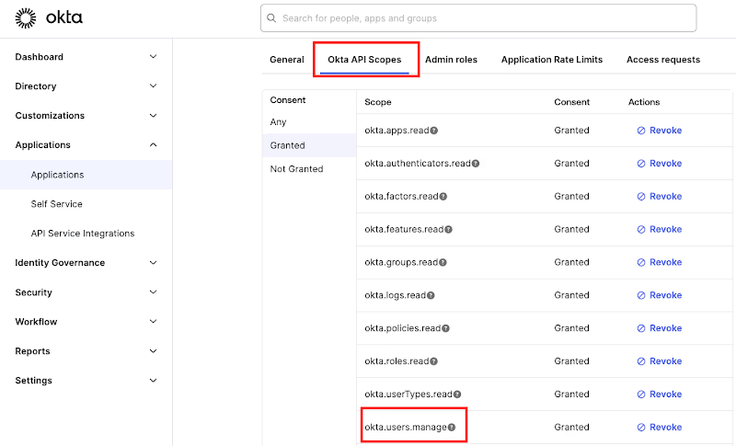Open help icon next to okta.users.manage
The height and width of the screenshot is (446, 736).
pos(452,428)
